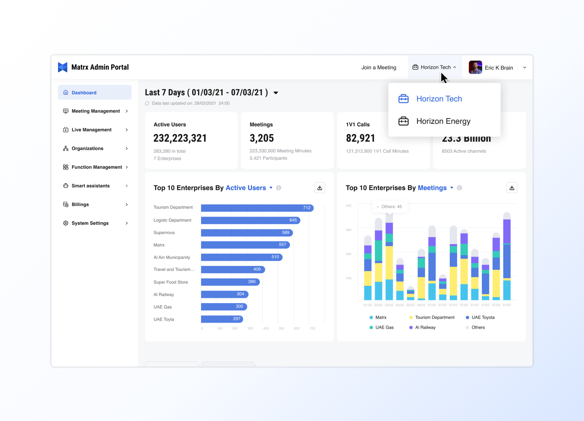Open the Active Users metric dropdown
Viewport: 584px width, 421px height.
click(271, 188)
